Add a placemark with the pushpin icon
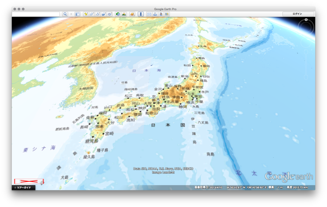 click(x=86, y=14)
